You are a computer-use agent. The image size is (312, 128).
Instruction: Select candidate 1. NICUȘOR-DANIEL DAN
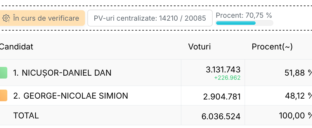(62, 73)
